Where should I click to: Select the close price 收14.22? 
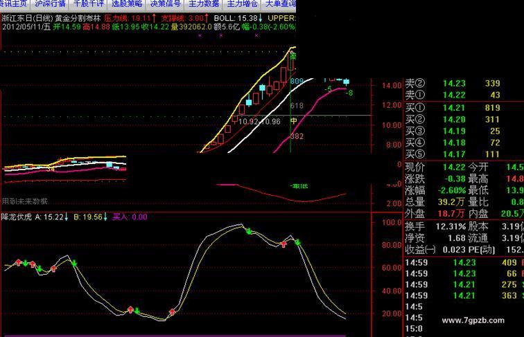155,27
